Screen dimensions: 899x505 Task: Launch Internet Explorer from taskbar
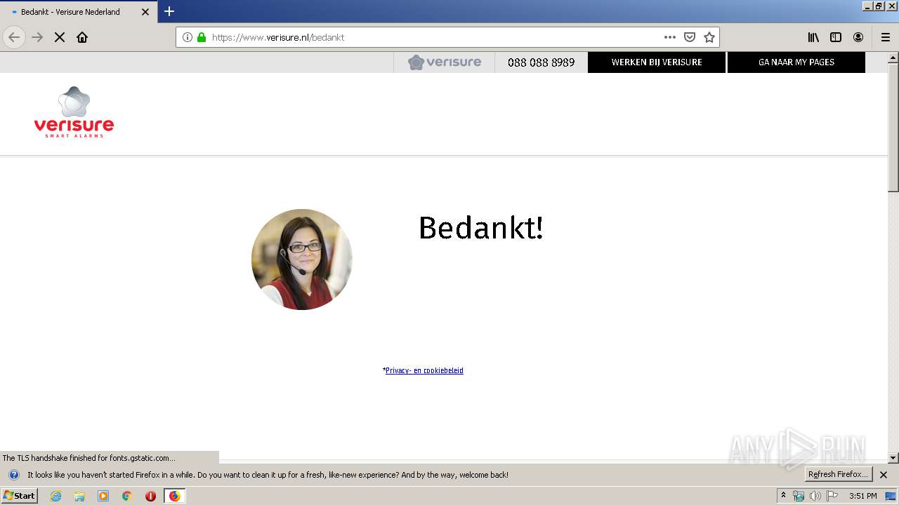point(55,496)
